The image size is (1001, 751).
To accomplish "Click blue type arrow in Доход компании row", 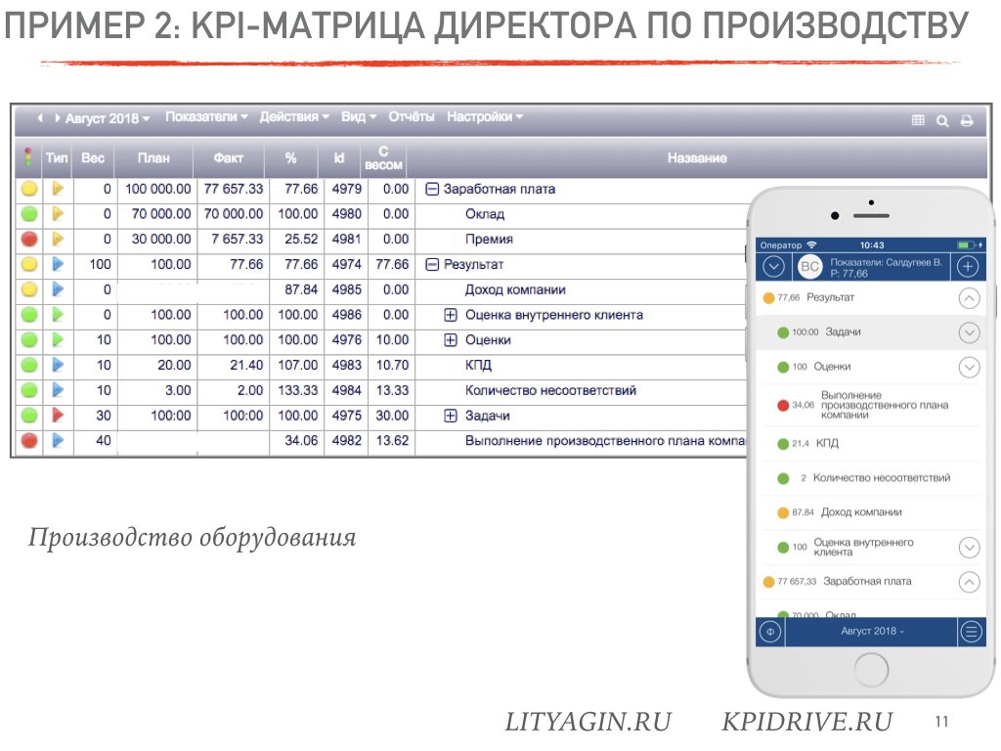I will click(58, 289).
